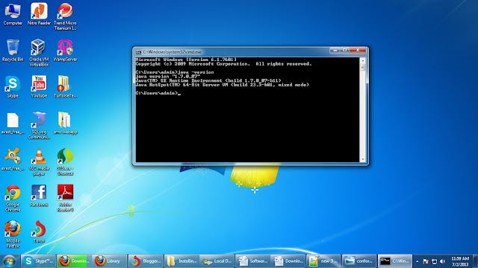Open the Recycle Bin
This screenshot has height=268, width=478.
(x=13, y=51)
